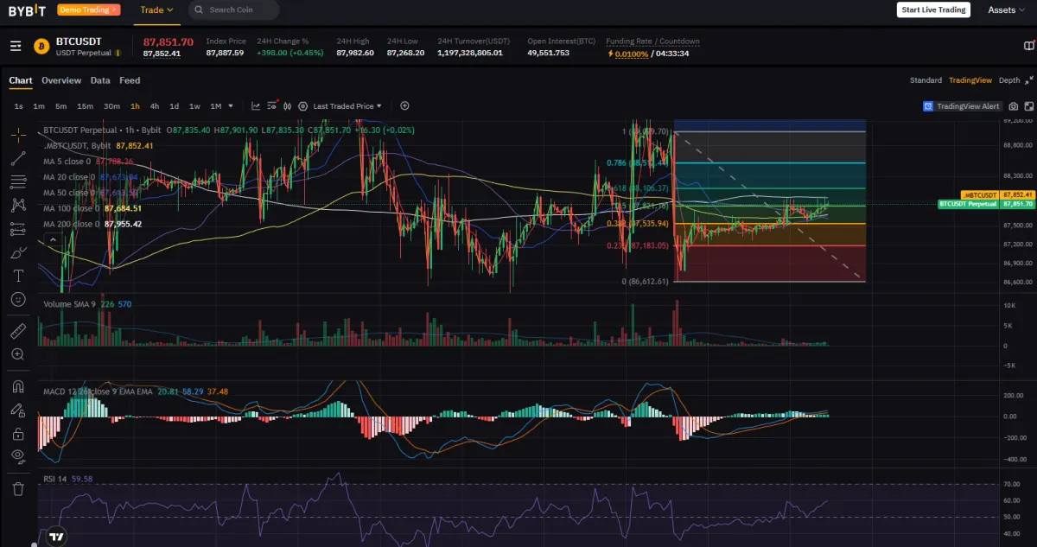
Task: Toggle the magnet snap mode
Action: 18,386
